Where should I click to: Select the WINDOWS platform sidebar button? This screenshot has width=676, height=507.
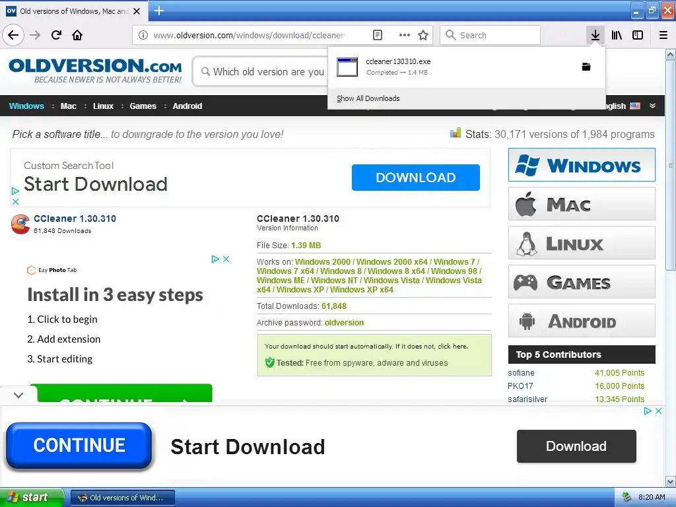click(582, 164)
